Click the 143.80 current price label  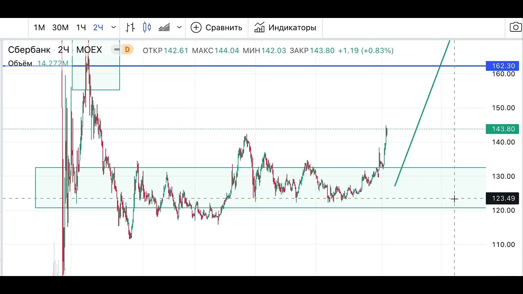pyautogui.click(x=503, y=129)
